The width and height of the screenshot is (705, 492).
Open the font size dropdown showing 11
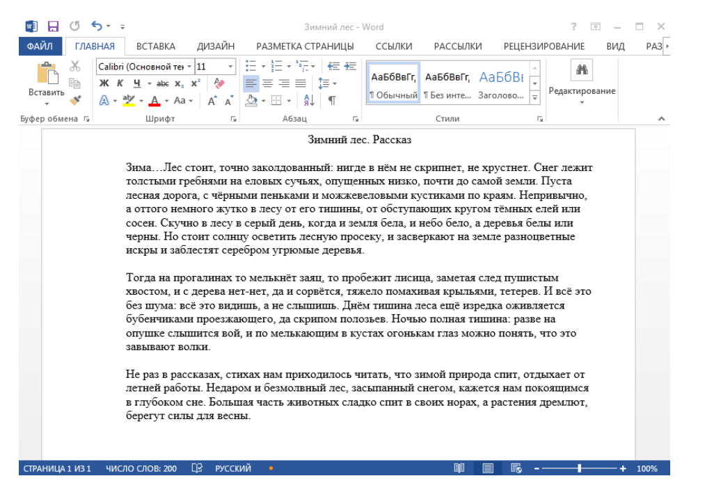(231, 67)
